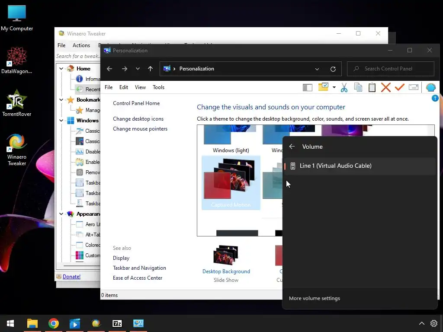
Task: Select the Remove item in Winaero tree
Action: click(93, 172)
